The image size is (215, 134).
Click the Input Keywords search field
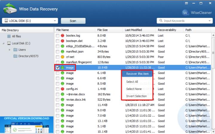(185, 21)
